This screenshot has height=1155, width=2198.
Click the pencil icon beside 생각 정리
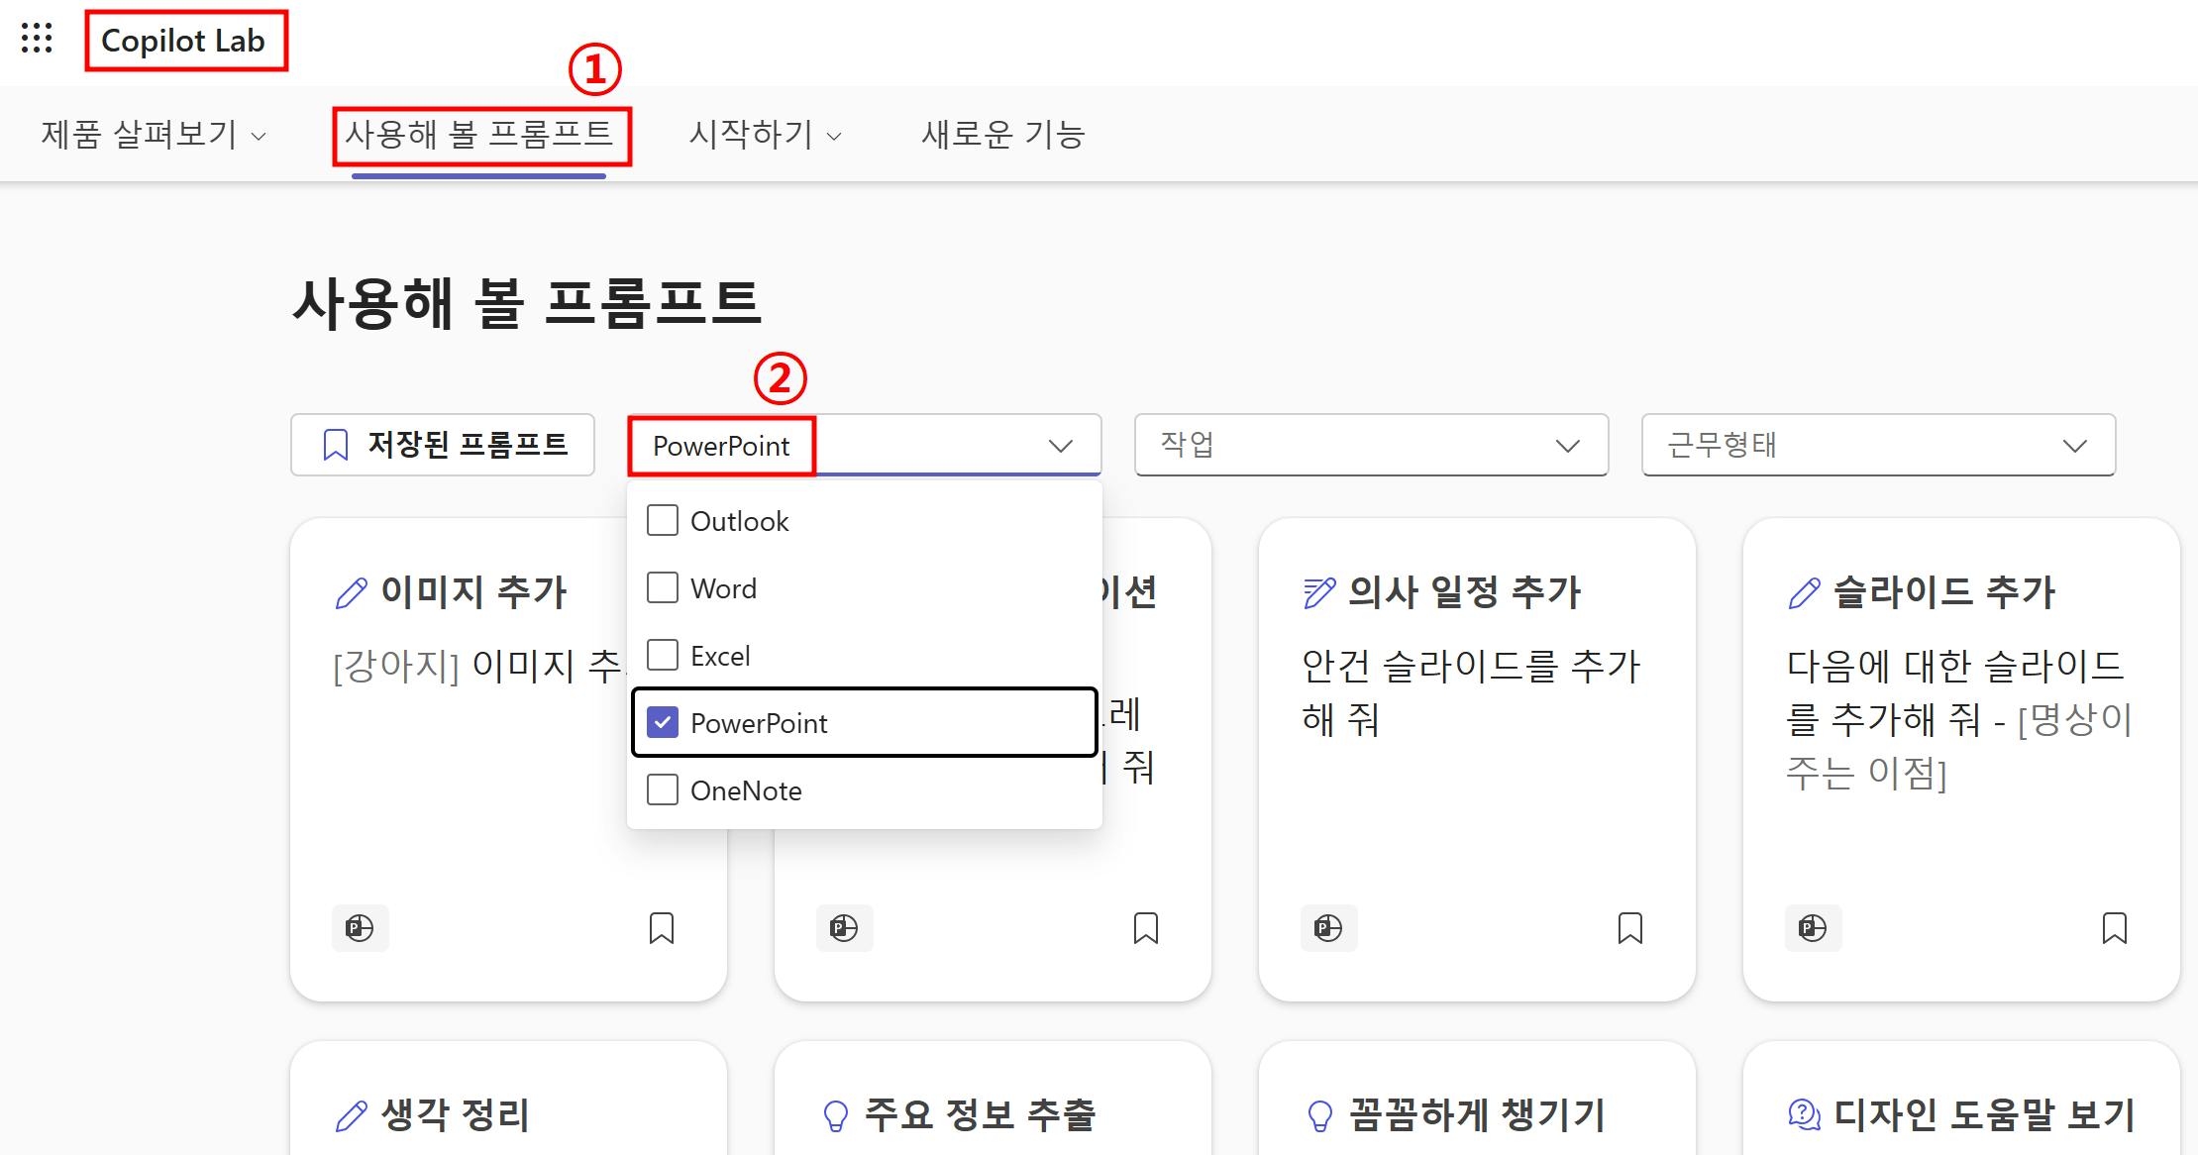click(x=351, y=1116)
